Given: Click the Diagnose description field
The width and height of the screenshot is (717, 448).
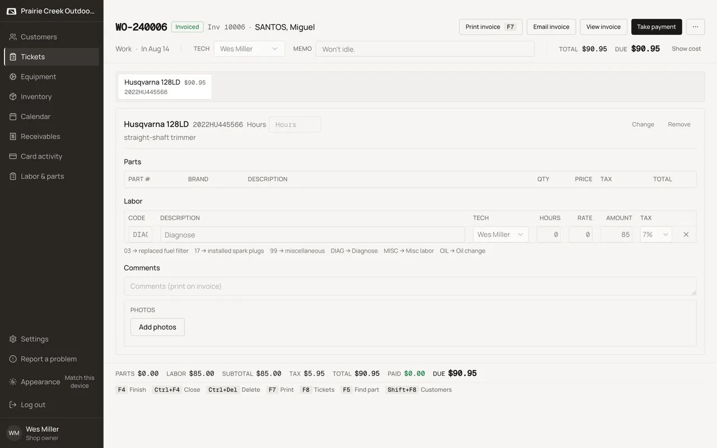Looking at the screenshot, I should 313,235.
